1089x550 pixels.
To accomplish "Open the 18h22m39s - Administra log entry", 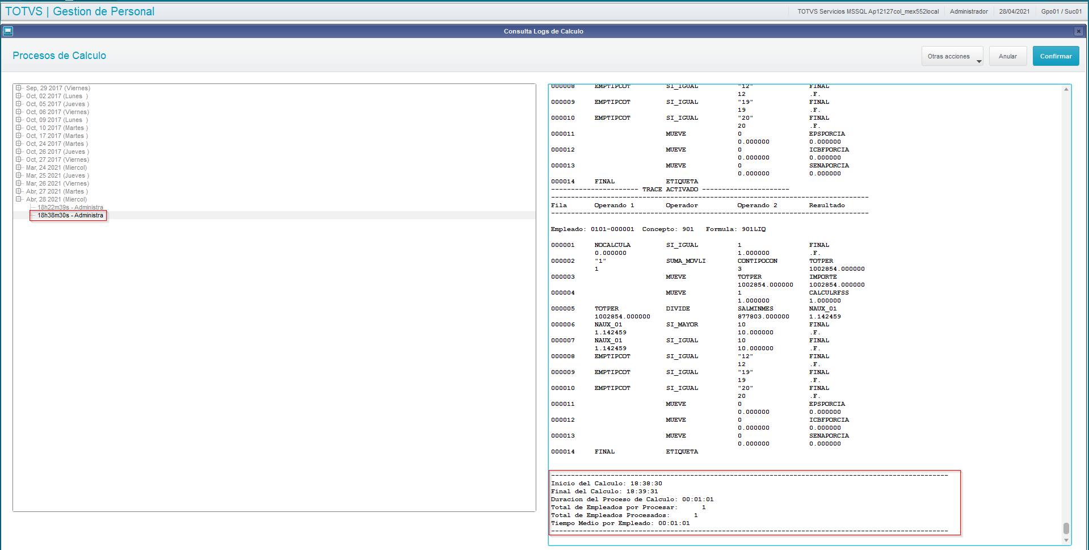I will 70,207.
